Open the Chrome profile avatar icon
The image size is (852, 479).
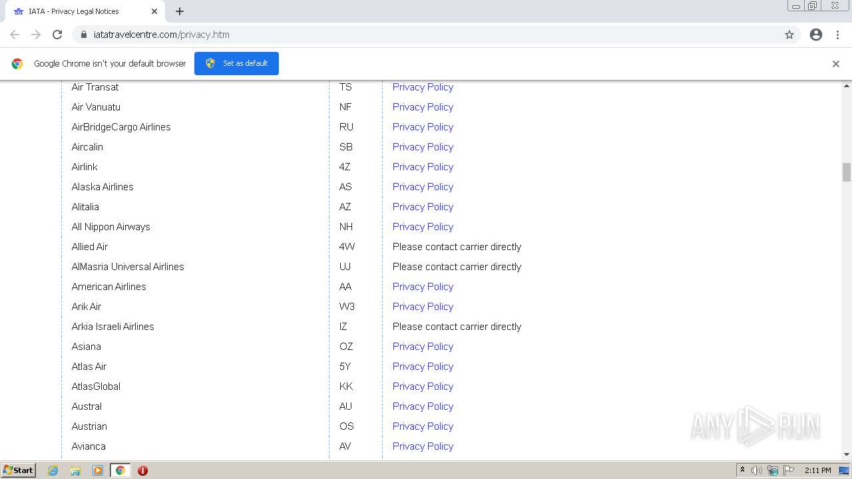[x=816, y=35]
